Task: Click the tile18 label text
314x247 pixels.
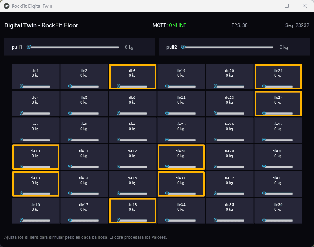Action: point(132,205)
